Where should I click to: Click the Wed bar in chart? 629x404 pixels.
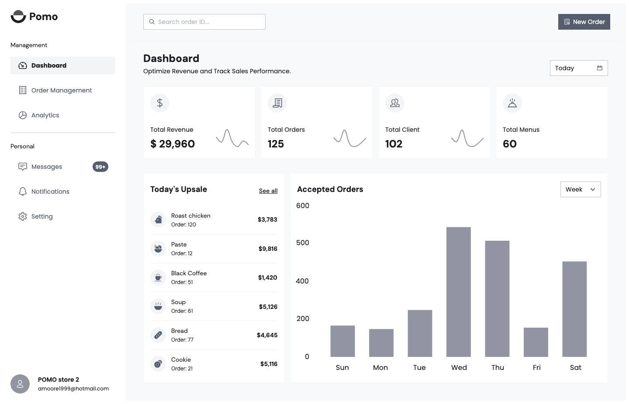459,292
